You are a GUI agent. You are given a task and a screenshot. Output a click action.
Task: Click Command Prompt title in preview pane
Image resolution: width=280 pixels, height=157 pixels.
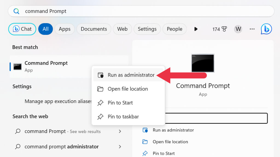click(x=203, y=86)
